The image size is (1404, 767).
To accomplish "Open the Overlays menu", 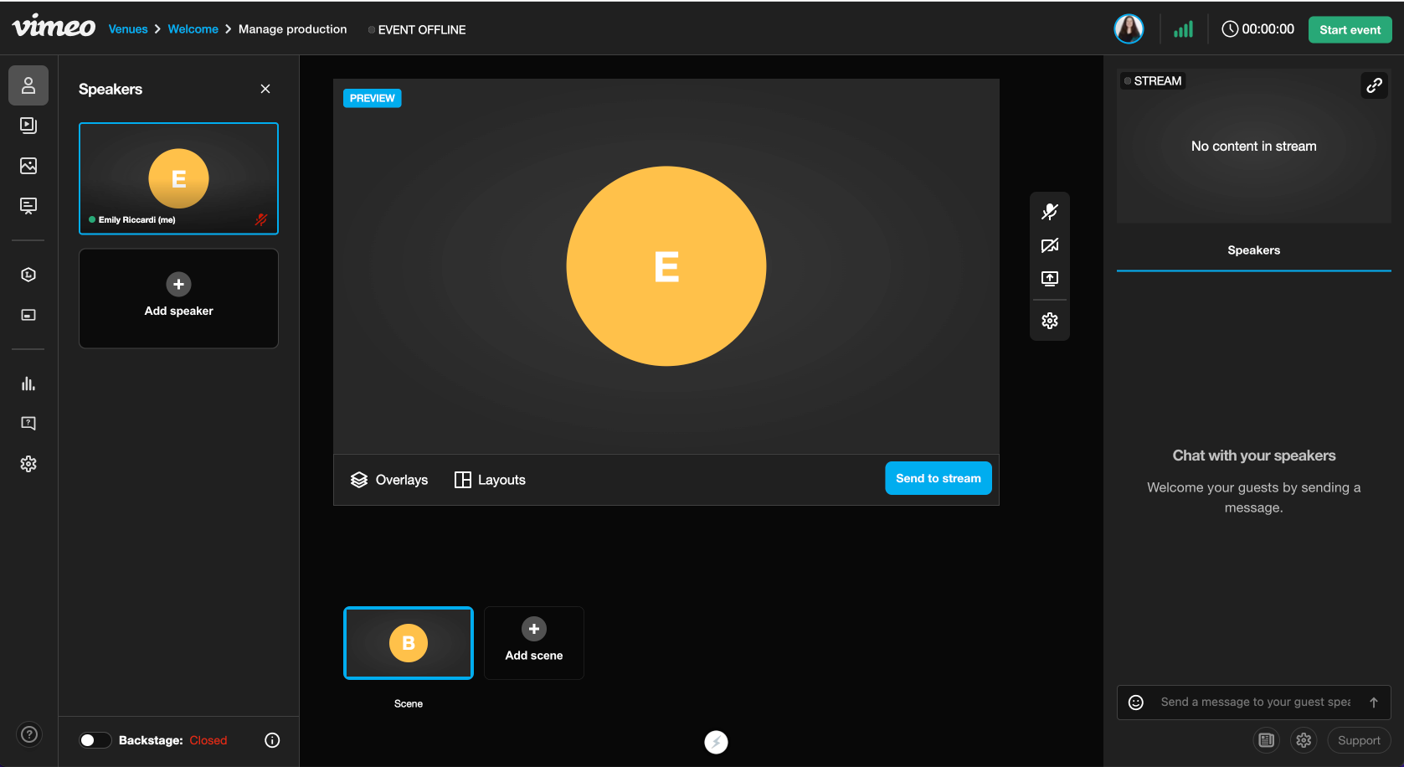I will tap(389, 480).
